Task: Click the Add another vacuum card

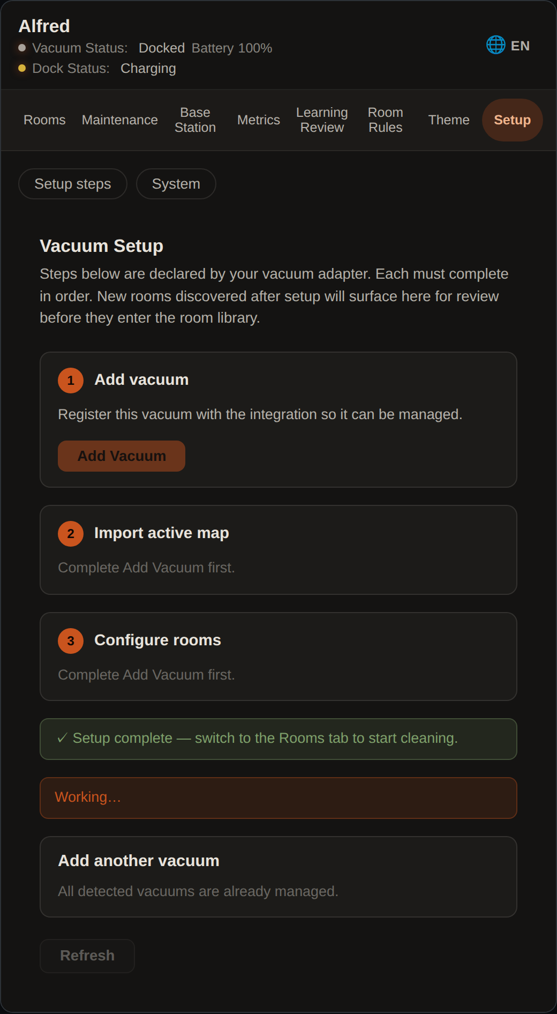Action: pyautogui.click(x=278, y=877)
